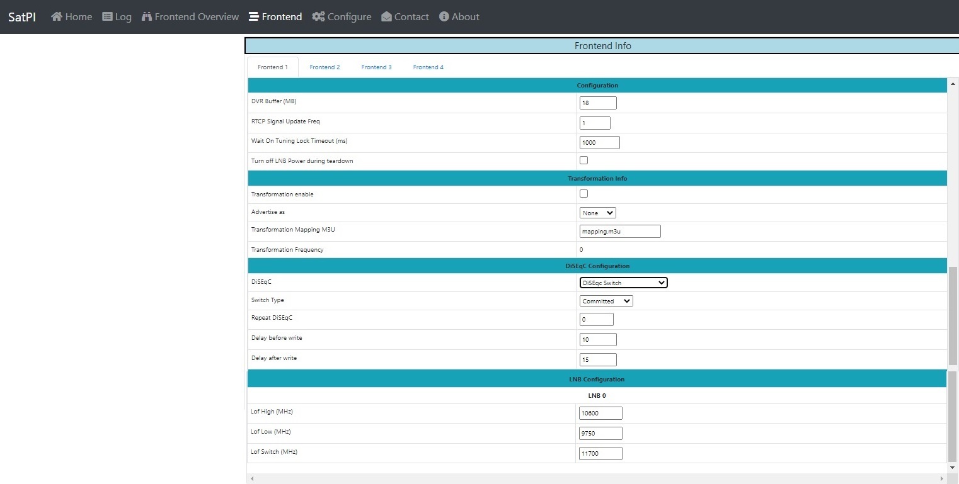Toggle Turn off LNB Power during teardown
Image resolution: width=959 pixels, height=484 pixels.
583,160
